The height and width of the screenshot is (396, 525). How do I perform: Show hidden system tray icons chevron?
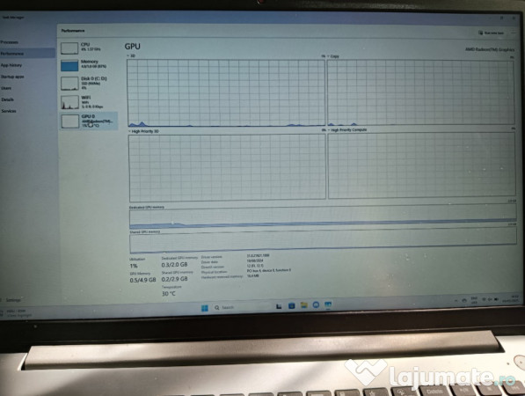click(456, 300)
